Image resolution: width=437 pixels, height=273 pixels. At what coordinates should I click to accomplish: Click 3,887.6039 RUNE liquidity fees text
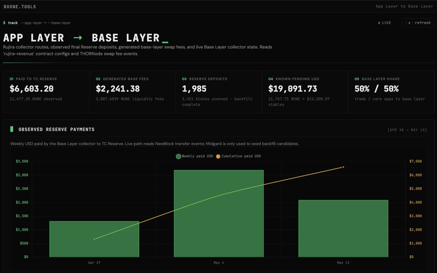click(130, 99)
